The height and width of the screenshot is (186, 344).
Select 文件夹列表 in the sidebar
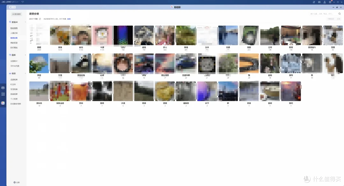tap(15, 66)
